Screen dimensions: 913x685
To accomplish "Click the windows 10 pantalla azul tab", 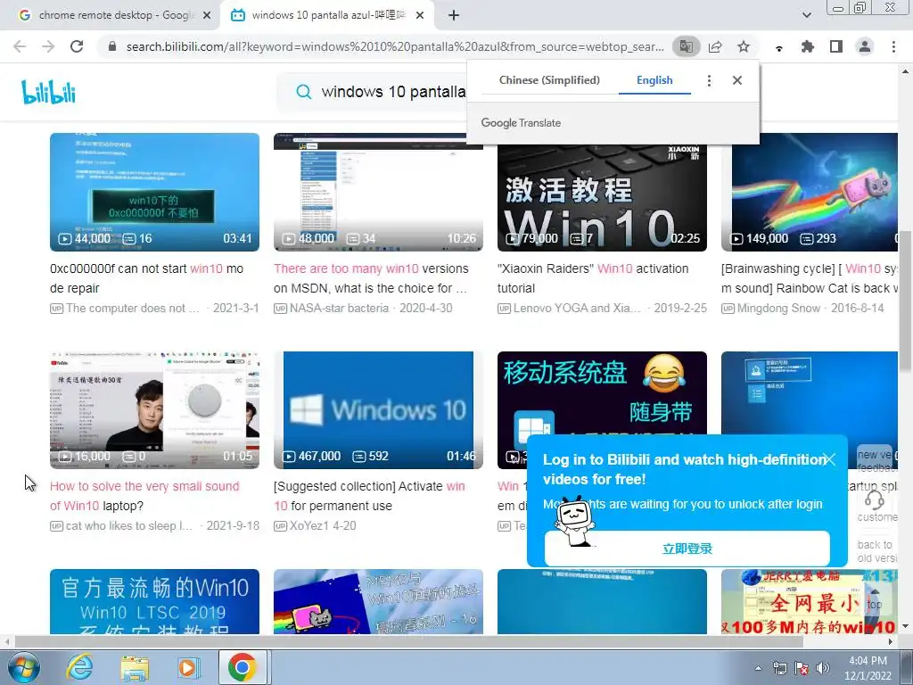I will [327, 16].
